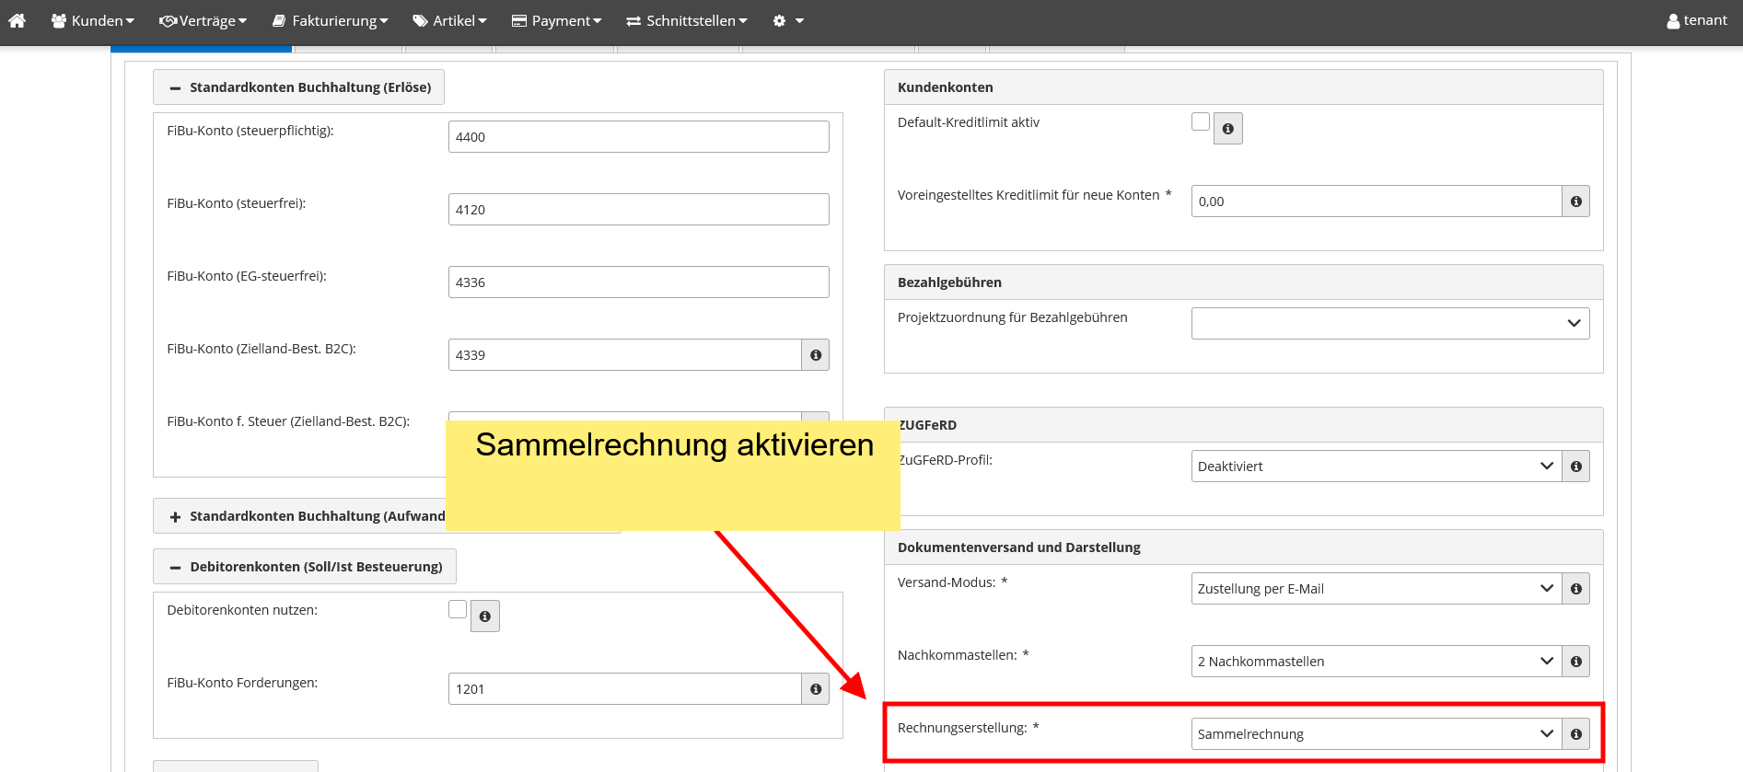Screen dimensions: 1743x772
Task: Show info for Versand-Modus setting
Action: 1575,589
